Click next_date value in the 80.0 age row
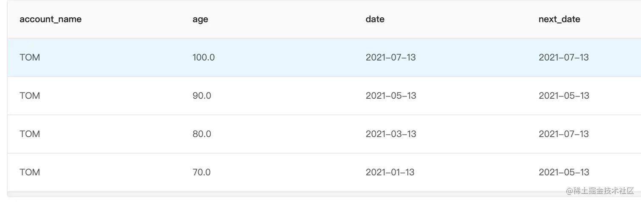Screen dimensions: 641x202 [563, 134]
